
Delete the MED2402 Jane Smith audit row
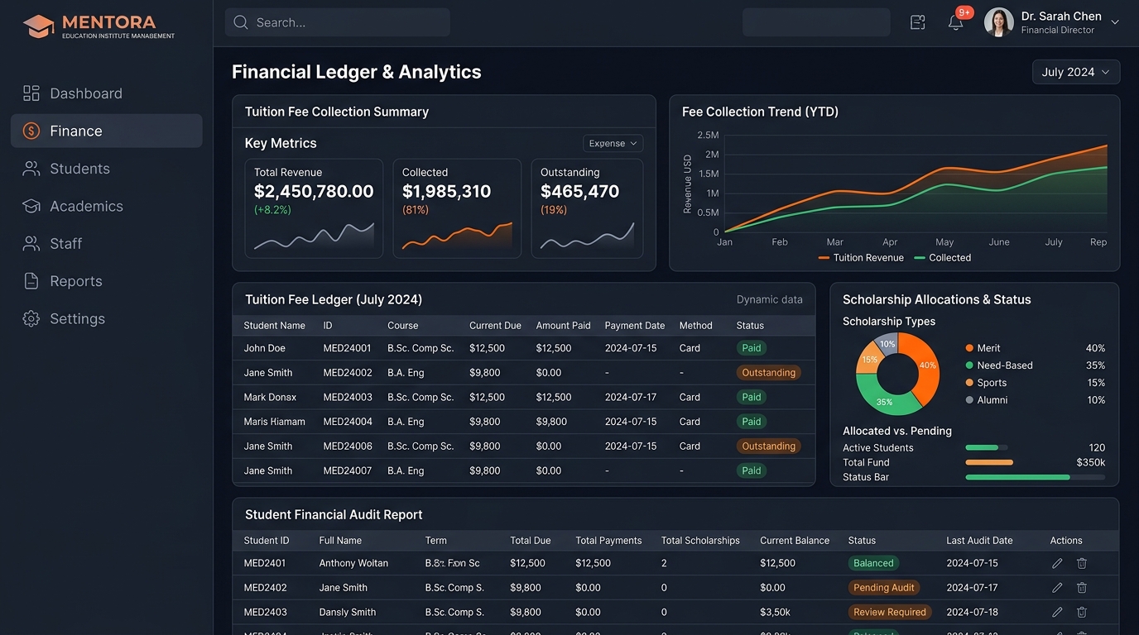(x=1082, y=588)
